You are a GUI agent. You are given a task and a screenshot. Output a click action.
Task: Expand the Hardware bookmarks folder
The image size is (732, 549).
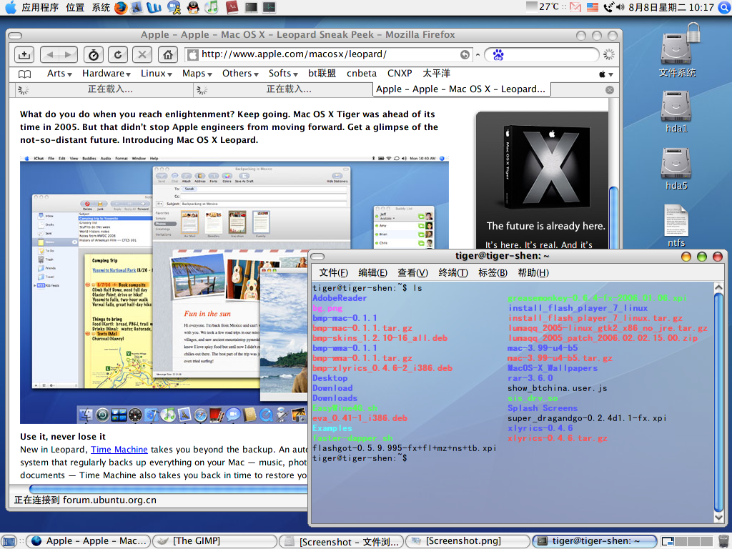[x=107, y=74]
